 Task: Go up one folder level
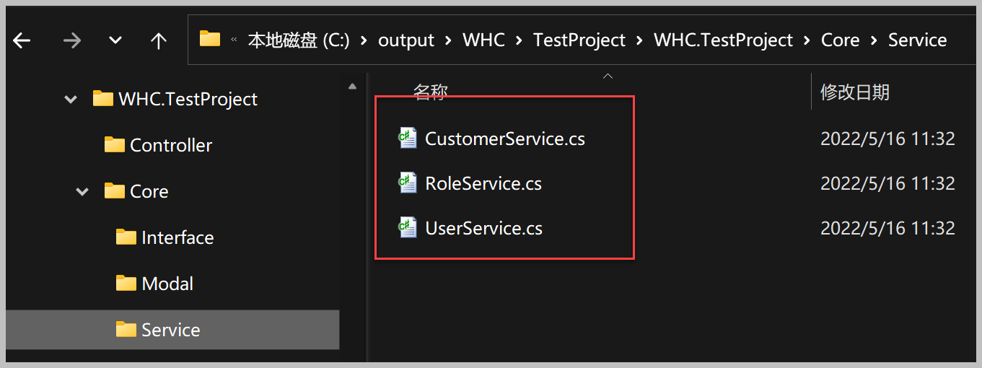159,40
